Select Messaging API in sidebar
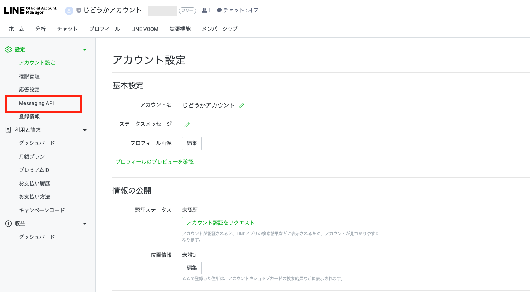 coord(36,103)
